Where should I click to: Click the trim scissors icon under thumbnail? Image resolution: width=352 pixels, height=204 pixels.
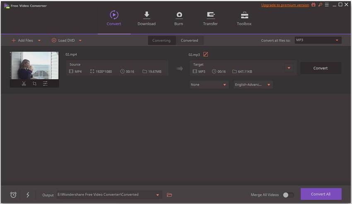[24, 83]
